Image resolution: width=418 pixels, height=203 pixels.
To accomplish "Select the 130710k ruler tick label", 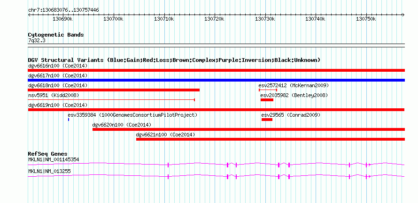I will (x=164, y=19).
